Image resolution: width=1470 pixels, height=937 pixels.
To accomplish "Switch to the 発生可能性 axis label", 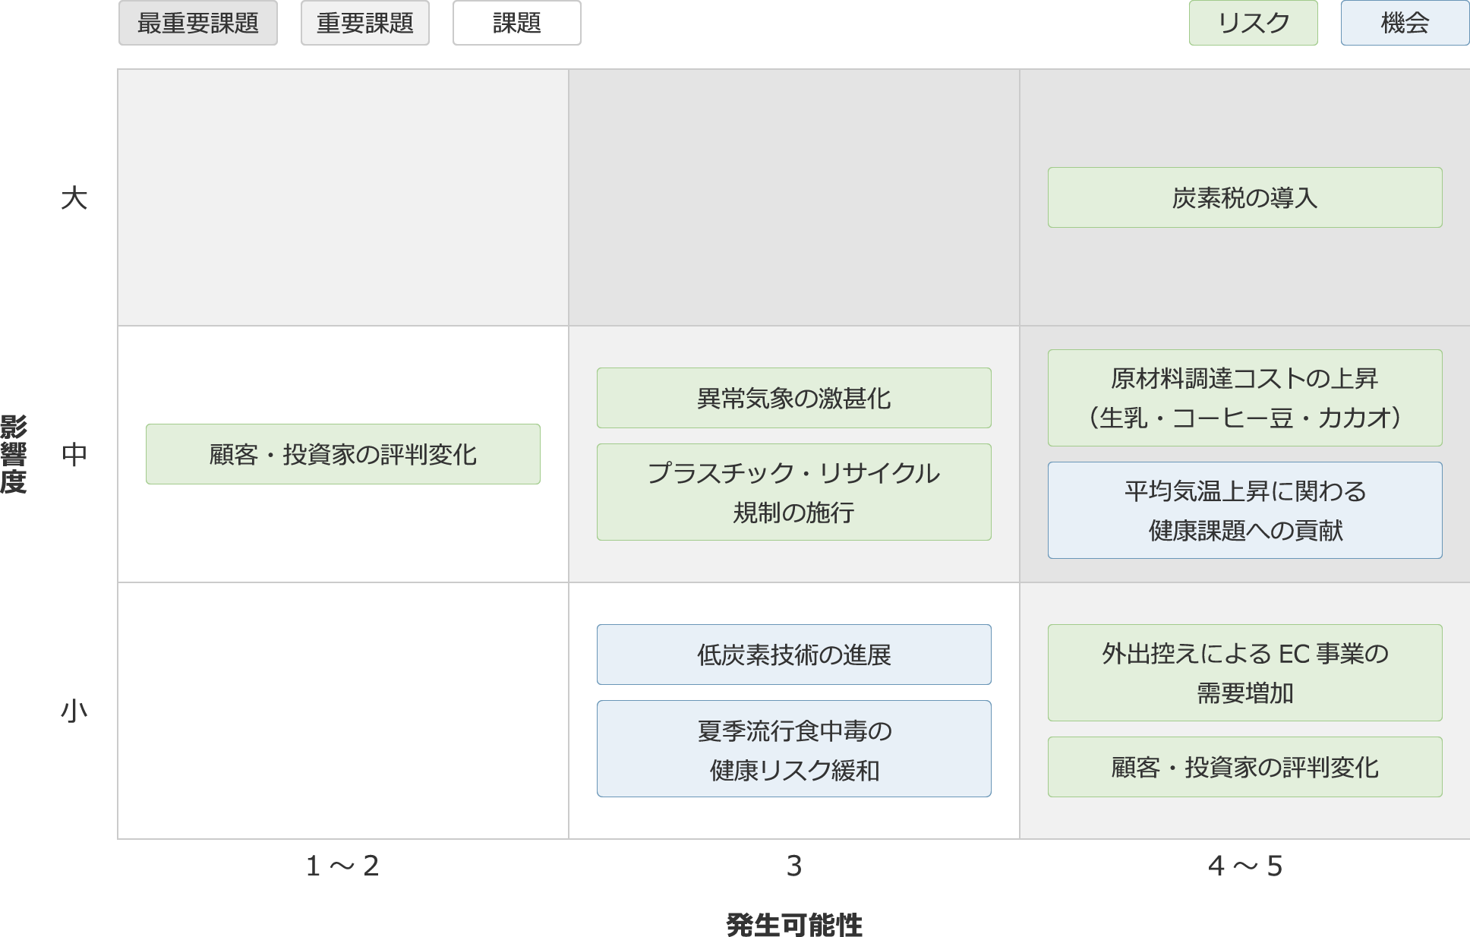I will pyautogui.click(x=794, y=923).
